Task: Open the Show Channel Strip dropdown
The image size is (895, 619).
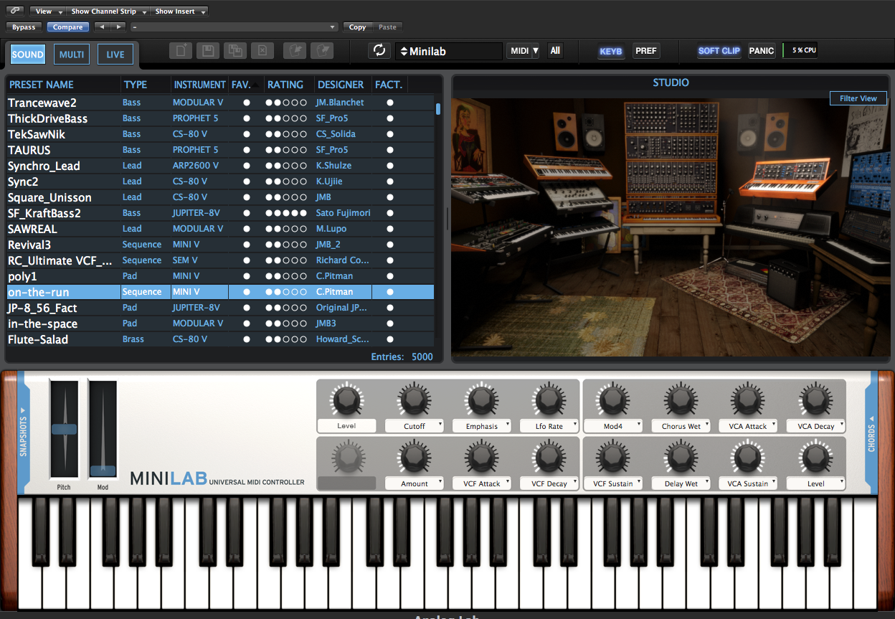Action: [x=108, y=11]
